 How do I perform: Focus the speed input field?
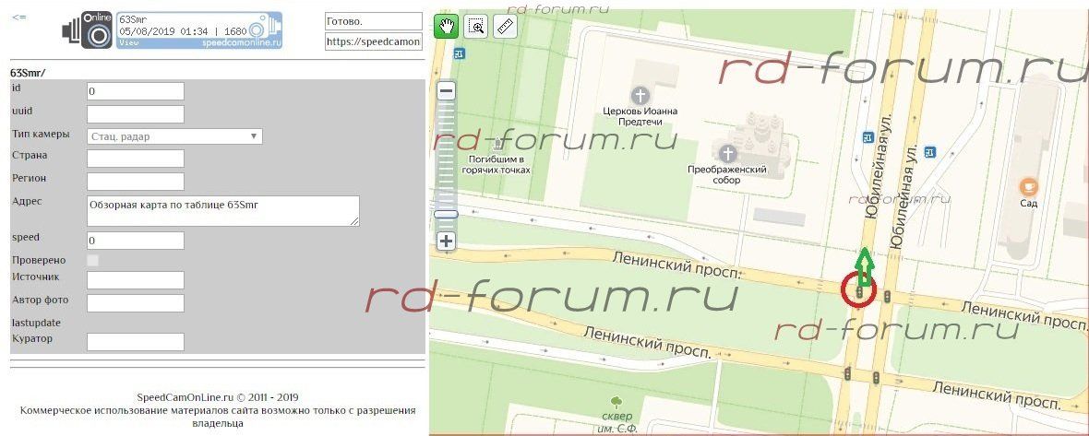tap(136, 241)
